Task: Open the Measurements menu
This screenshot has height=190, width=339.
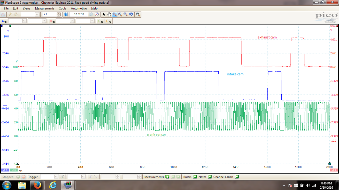Action: [44, 8]
